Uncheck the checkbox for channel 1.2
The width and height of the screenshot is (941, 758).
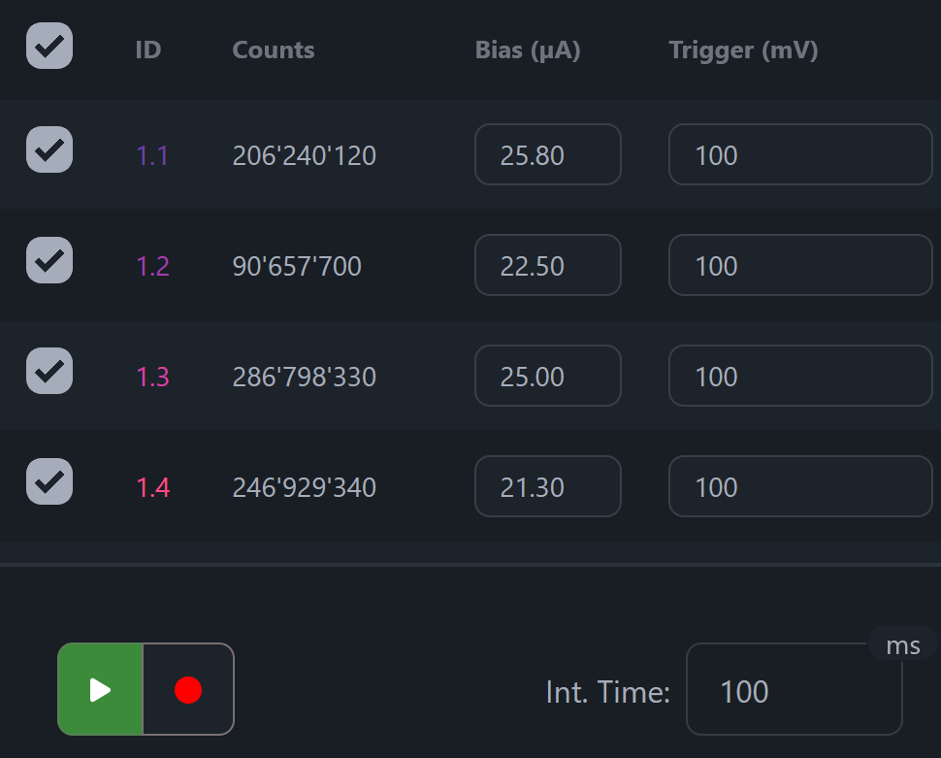point(49,260)
